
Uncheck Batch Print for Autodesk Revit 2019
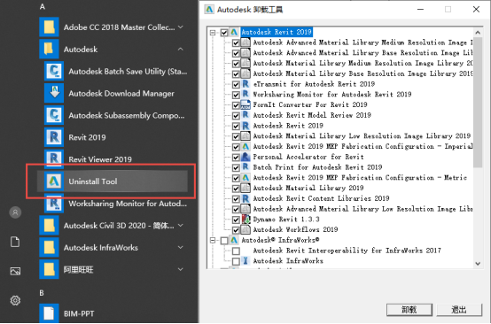tap(236, 167)
